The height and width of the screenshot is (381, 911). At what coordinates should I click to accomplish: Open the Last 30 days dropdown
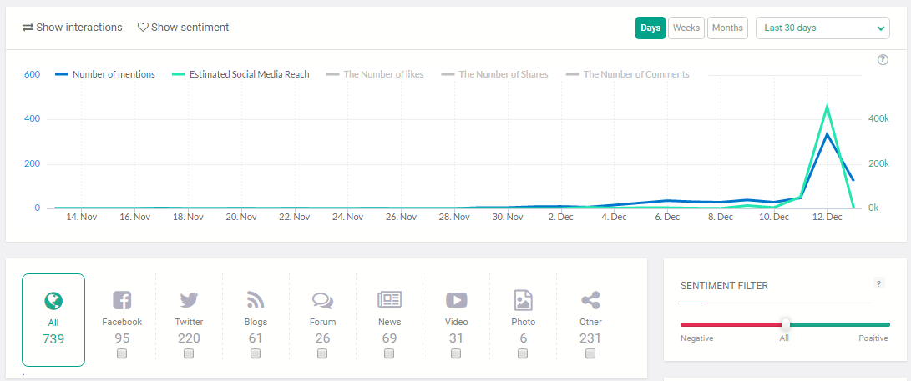point(822,28)
